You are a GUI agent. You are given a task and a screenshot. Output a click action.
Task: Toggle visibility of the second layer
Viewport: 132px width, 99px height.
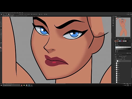(115, 63)
